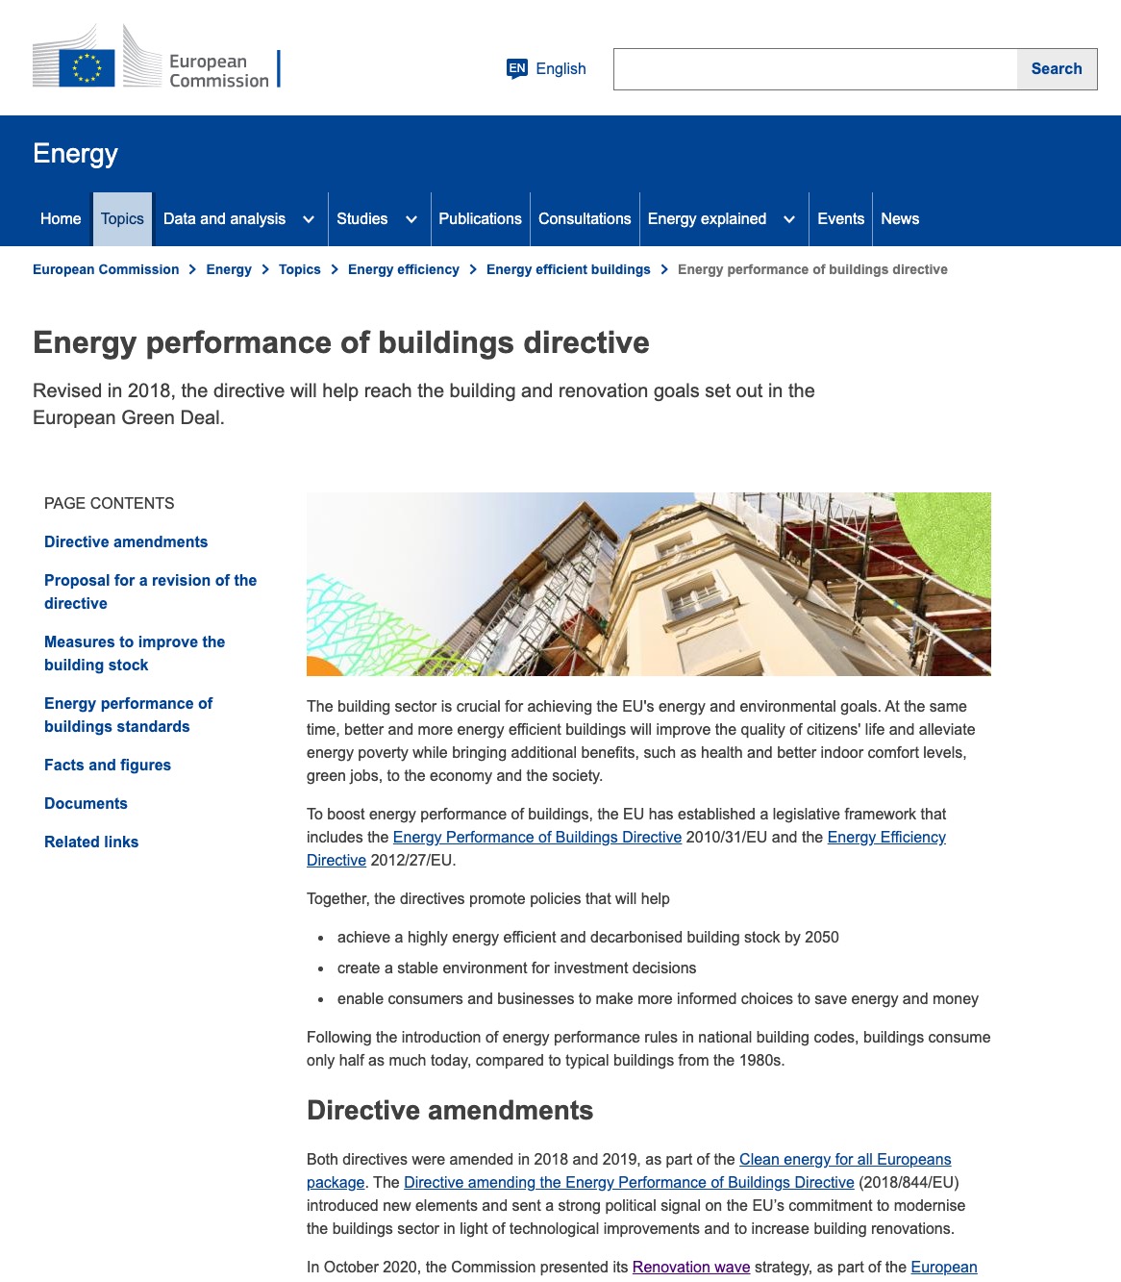Screen dimensions: 1121x1282
Task: Click inside the search text field
Action: point(815,69)
